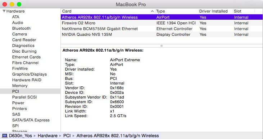Click the IEEE 1394 Open HCI type cell
263x139 pixels.
pyautogui.click(x=176, y=23)
